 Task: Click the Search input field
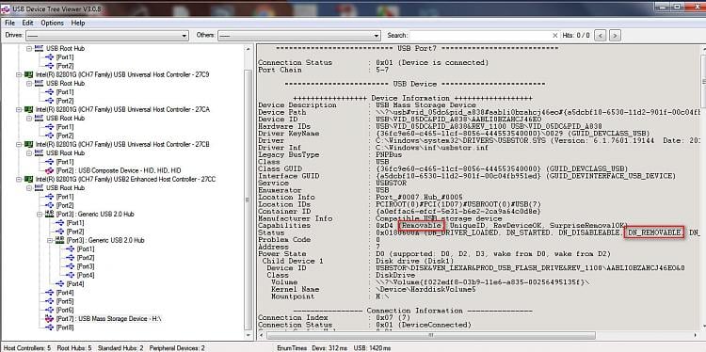[479, 35]
